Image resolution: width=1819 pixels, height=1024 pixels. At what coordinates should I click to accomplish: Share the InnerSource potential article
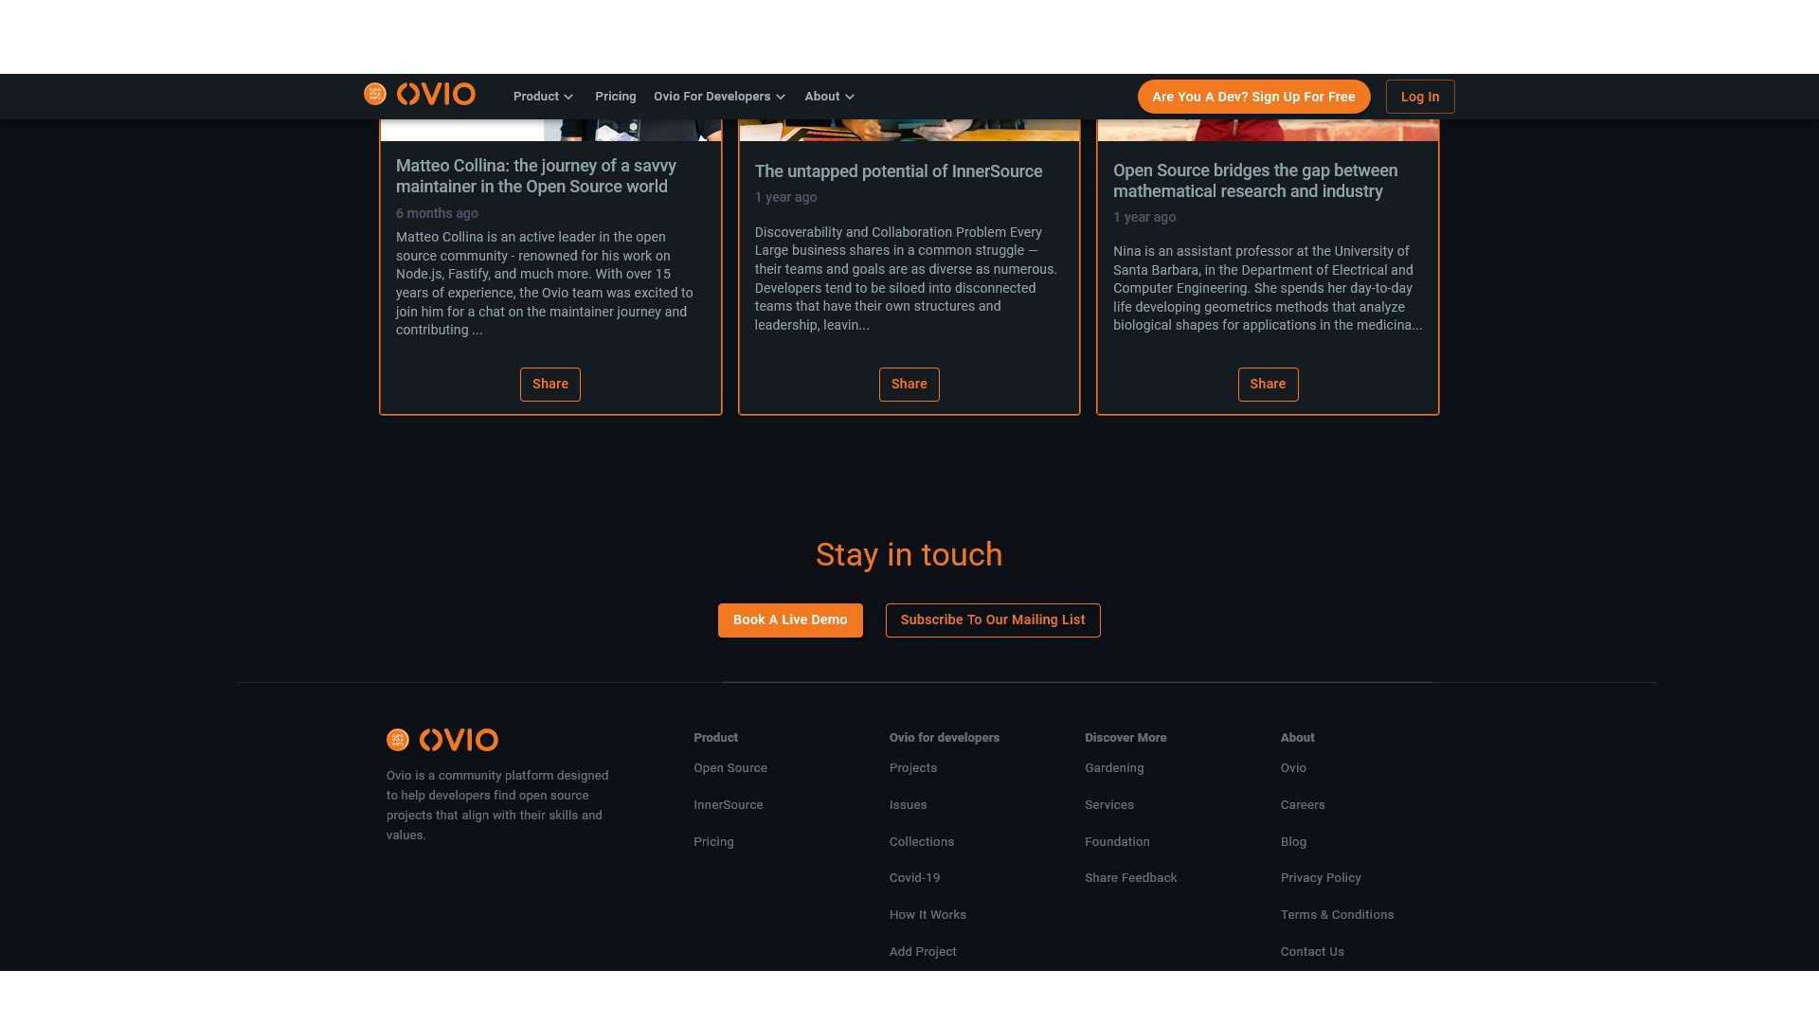coord(909,385)
